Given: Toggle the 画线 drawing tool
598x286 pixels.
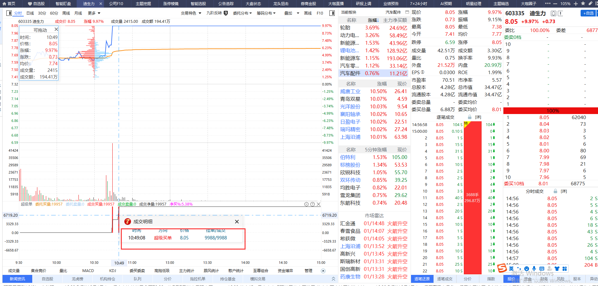Looking at the screenshot, I should [308, 13].
